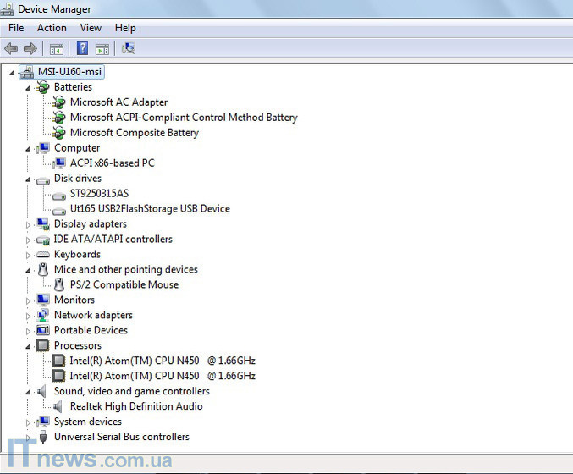The image size is (573, 474).
Task: Expand the Network adapters category
Action: tap(28, 316)
